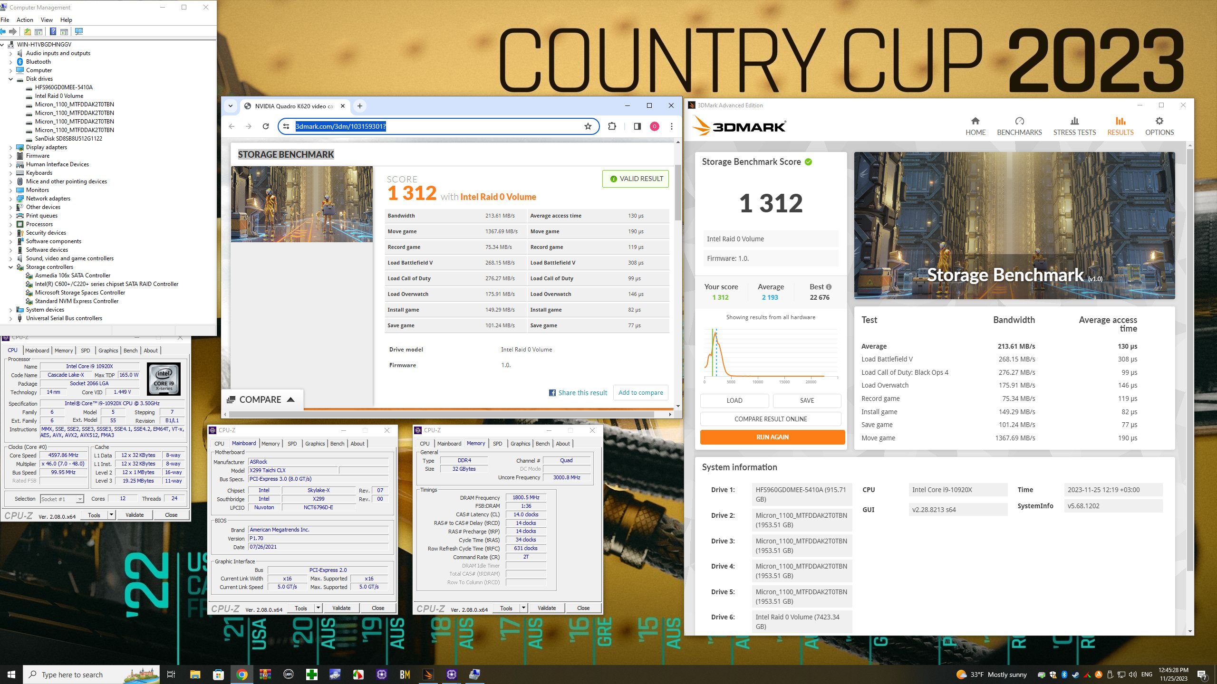Click Add to compare on the web result
Image resolution: width=1217 pixels, height=684 pixels.
(x=640, y=392)
